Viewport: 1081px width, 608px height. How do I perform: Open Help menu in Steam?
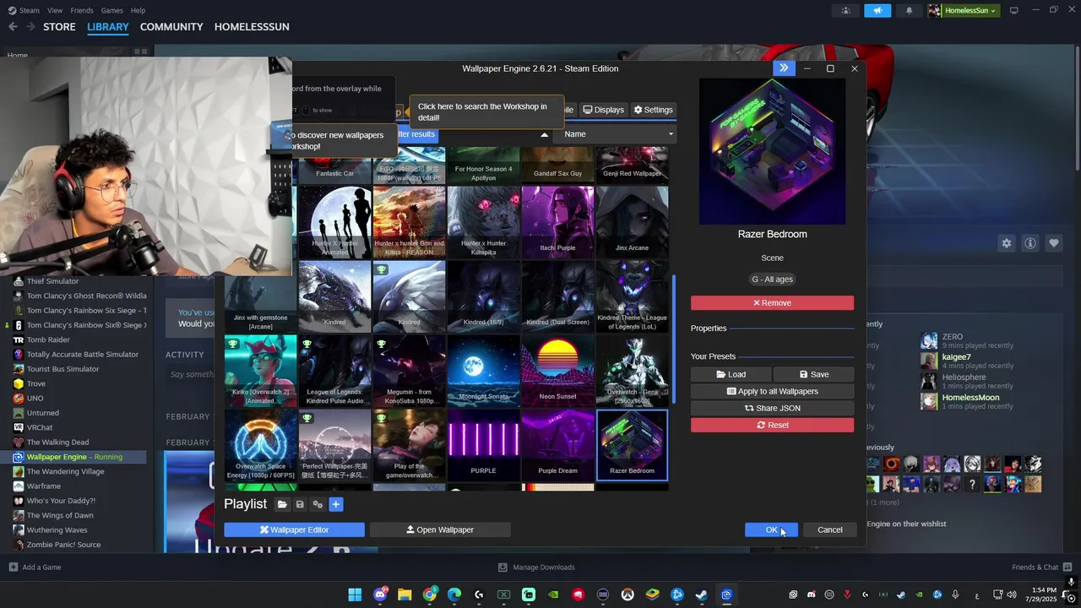coord(138,10)
